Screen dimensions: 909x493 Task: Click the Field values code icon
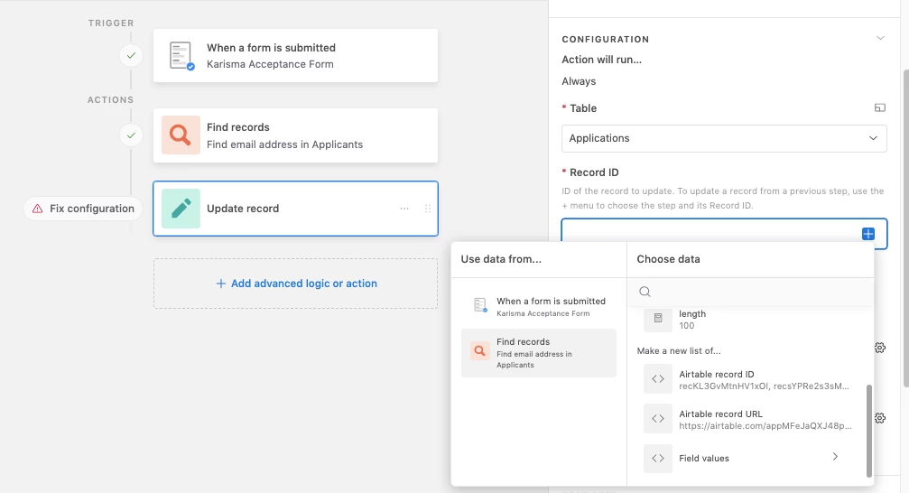658,458
